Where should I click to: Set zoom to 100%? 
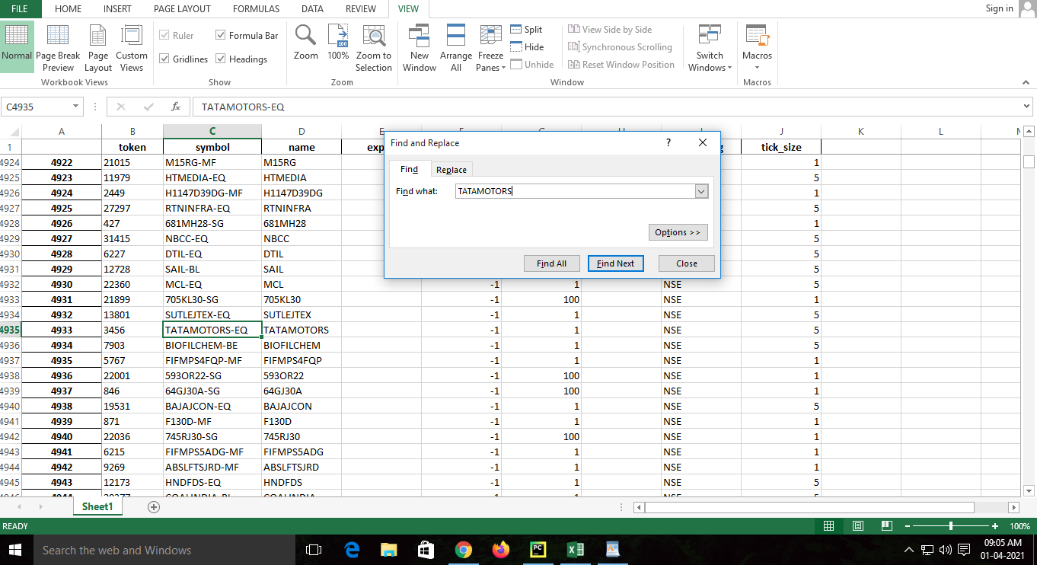[x=338, y=43]
